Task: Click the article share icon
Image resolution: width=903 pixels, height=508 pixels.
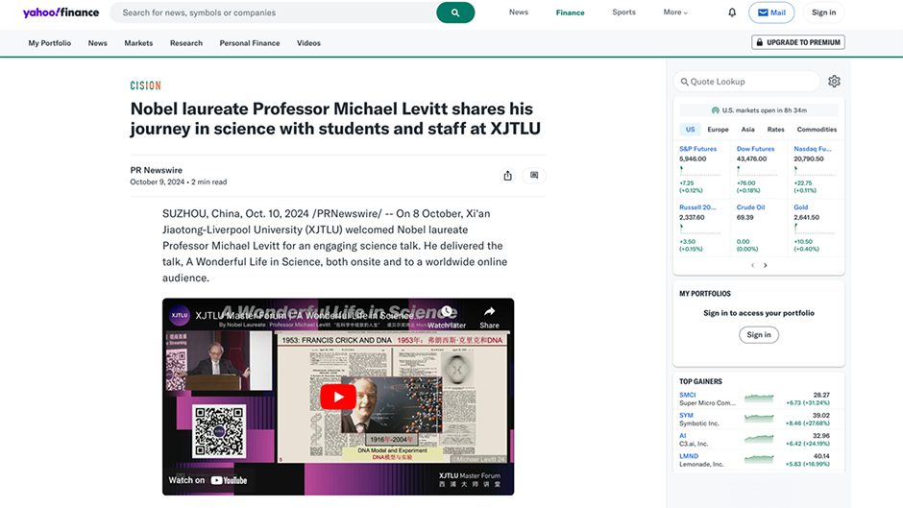Action: click(x=507, y=176)
